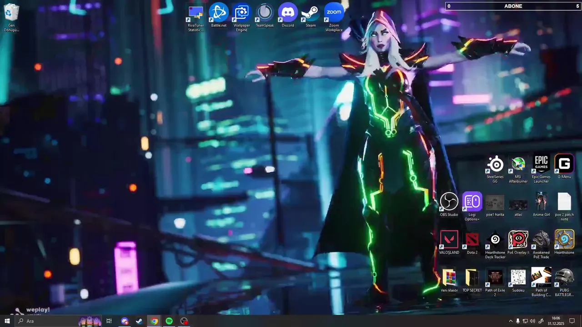Image resolution: width=582 pixels, height=327 pixels.
Task: Open the poe1 harita image file
Action: pyautogui.click(x=495, y=204)
